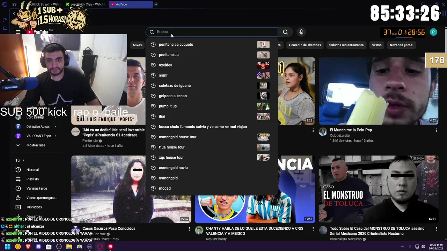Open Ver más tarde in the sidebar
Viewport: 447px width, 251px height.
point(37,189)
